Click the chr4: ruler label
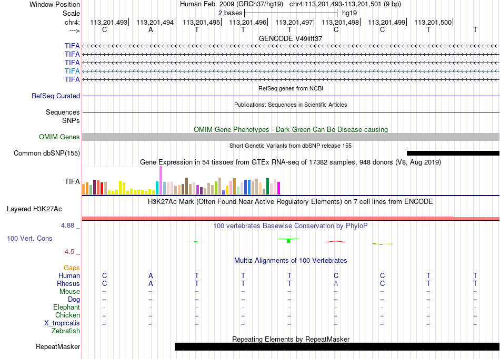 (x=72, y=22)
